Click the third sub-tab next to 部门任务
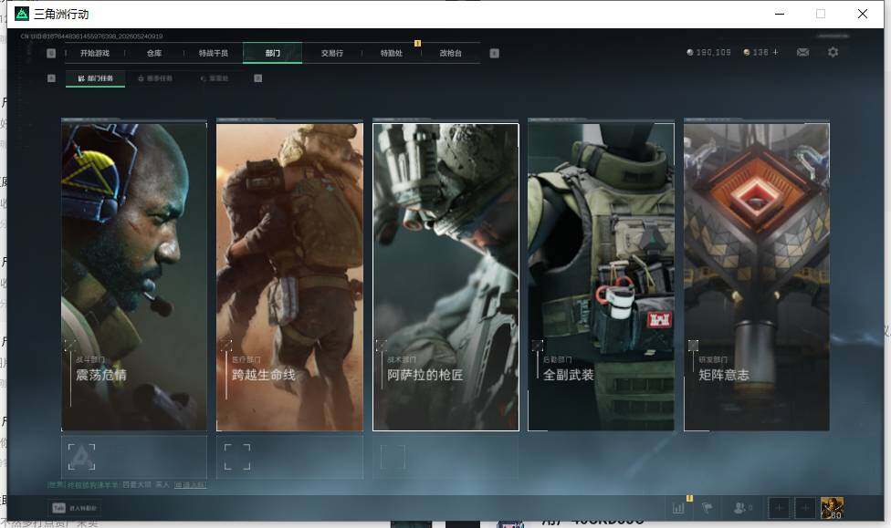891x528 pixels. coord(215,78)
